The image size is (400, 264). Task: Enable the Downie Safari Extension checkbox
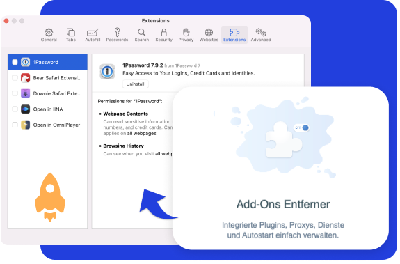point(15,93)
